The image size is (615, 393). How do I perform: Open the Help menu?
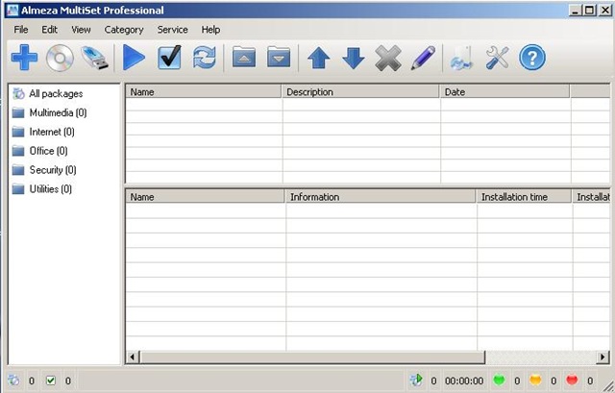210,30
